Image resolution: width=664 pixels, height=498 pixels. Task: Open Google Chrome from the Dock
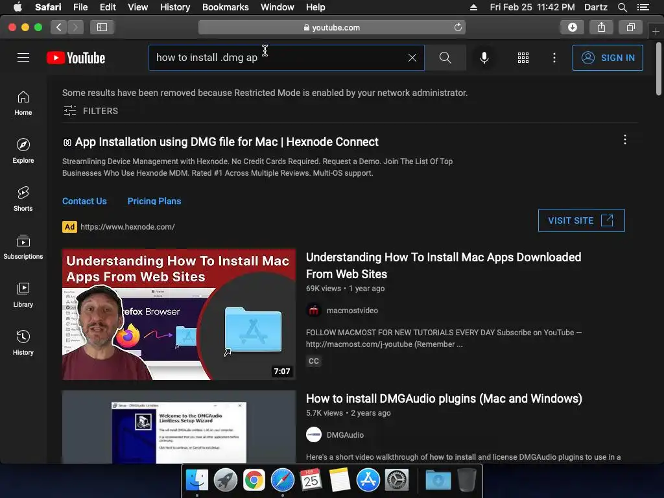point(254,480)
